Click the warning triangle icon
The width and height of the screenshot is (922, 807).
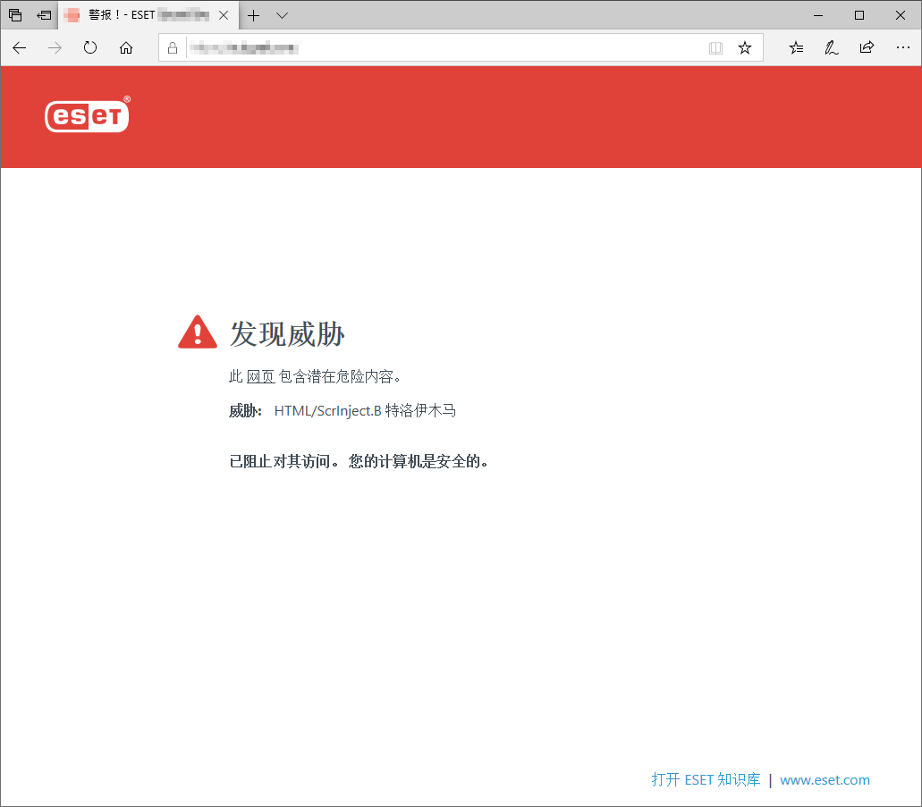(197, 331)
